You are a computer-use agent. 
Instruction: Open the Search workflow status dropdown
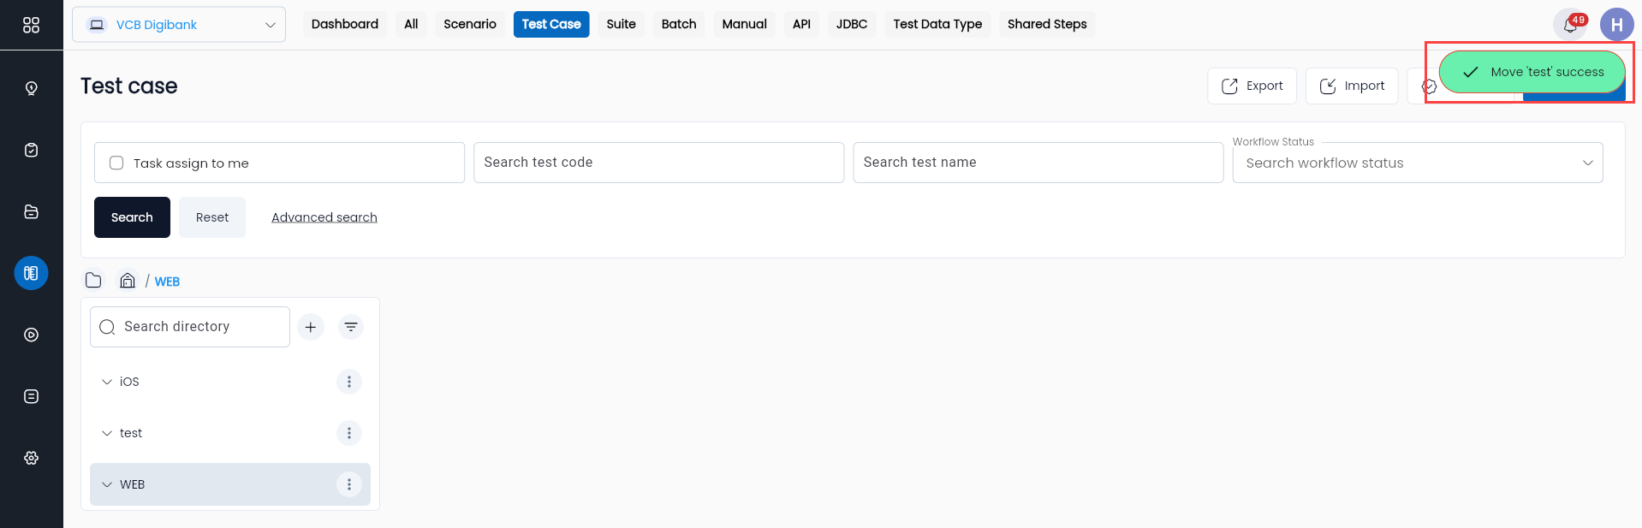point(1418,163)
